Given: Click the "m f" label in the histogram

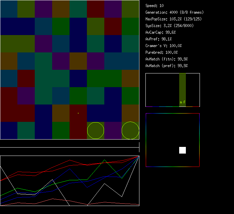Looking at the screenshot, I should [183, 102].
